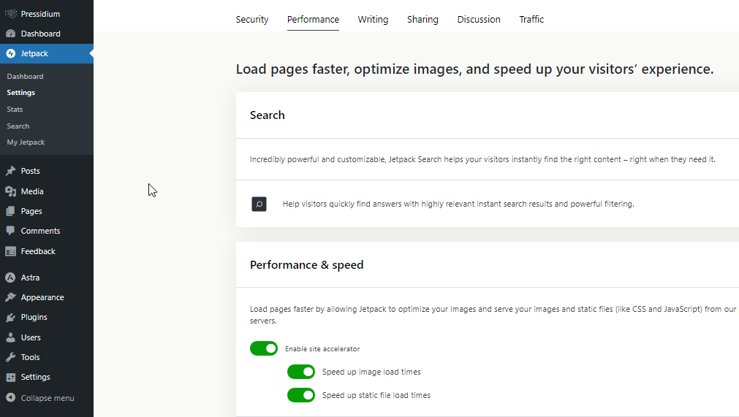Click the Comments speech bubble icon

pos(10,231)
